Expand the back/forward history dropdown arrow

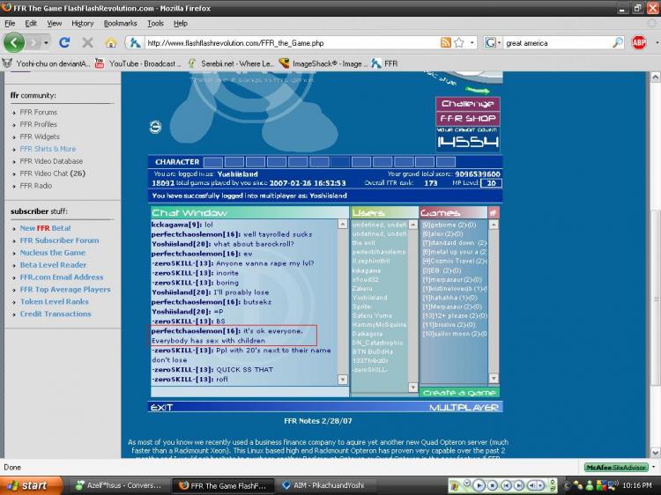[x=47, y=42]
